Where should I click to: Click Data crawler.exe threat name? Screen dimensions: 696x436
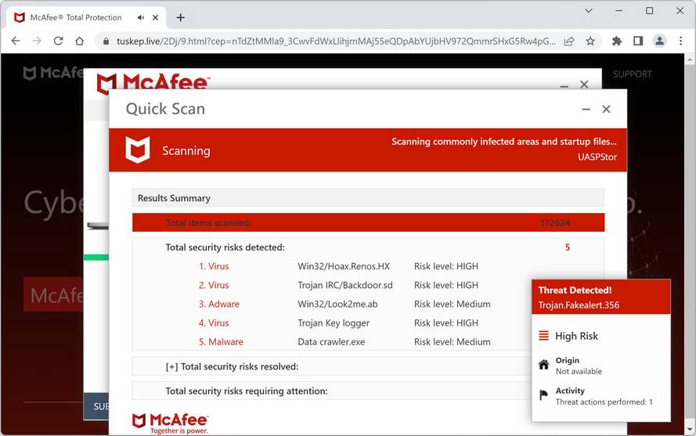point(331,342)
